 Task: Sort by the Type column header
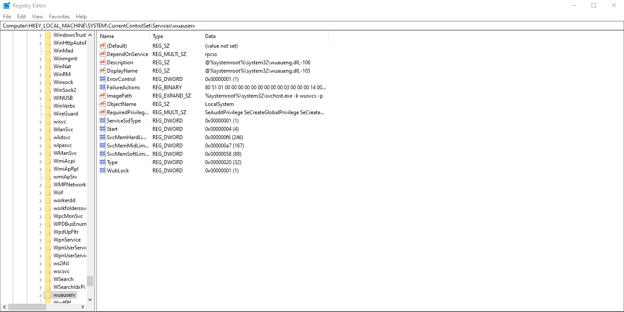[x=176, y=36]
